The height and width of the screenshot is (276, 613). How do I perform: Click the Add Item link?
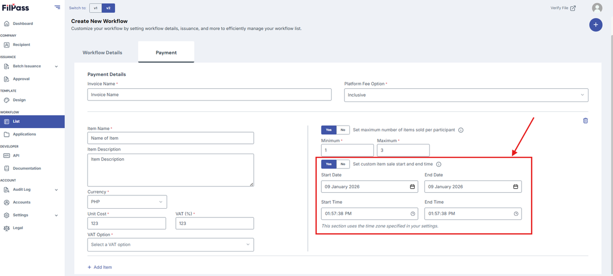[x=100, y=267]
